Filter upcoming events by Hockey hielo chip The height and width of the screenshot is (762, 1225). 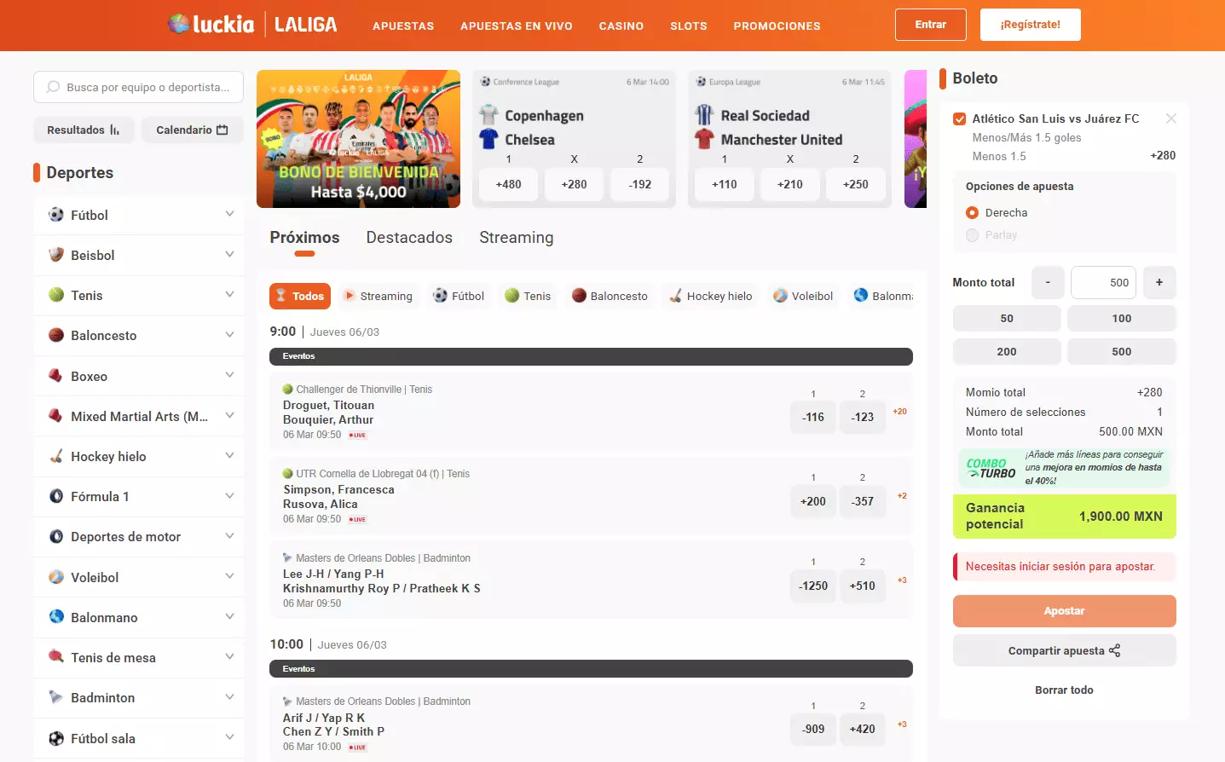tap(711, 296)
